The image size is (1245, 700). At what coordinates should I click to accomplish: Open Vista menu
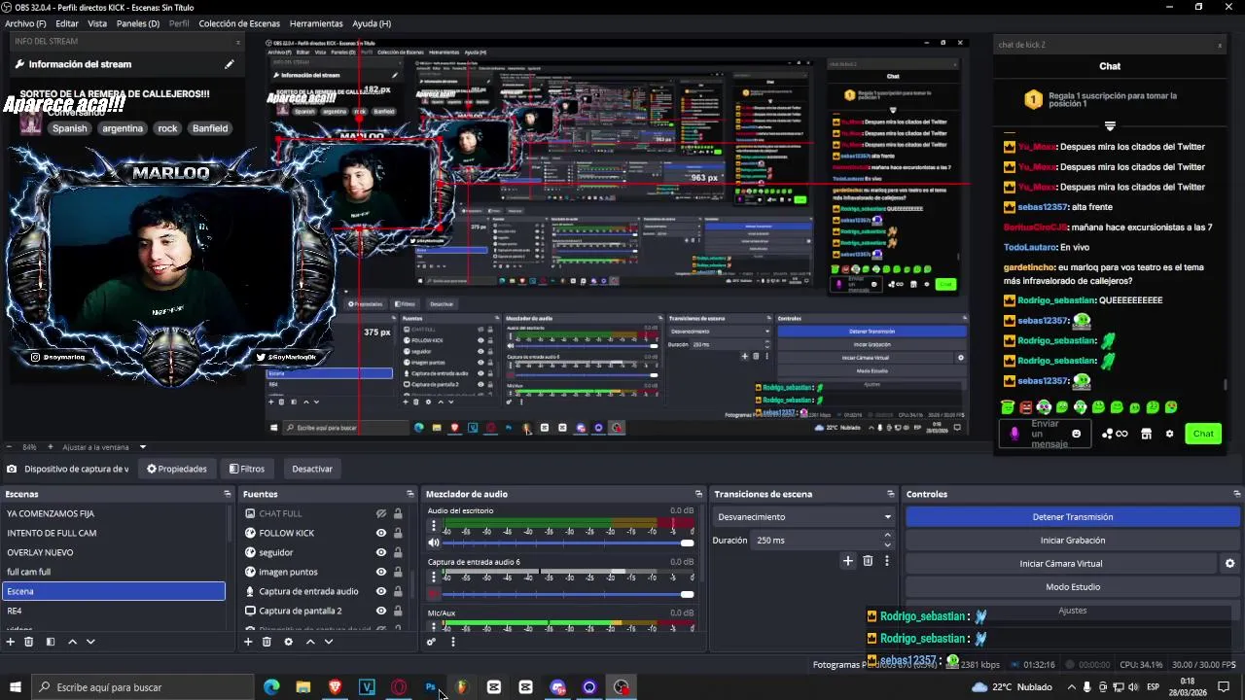tap(97, 23)
